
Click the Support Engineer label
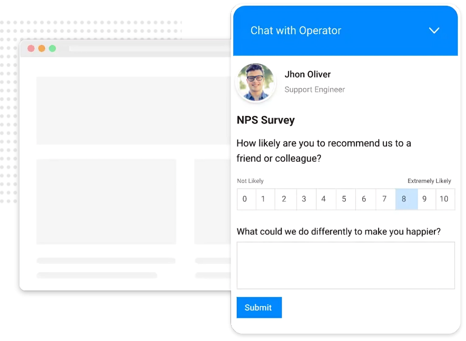314,89
